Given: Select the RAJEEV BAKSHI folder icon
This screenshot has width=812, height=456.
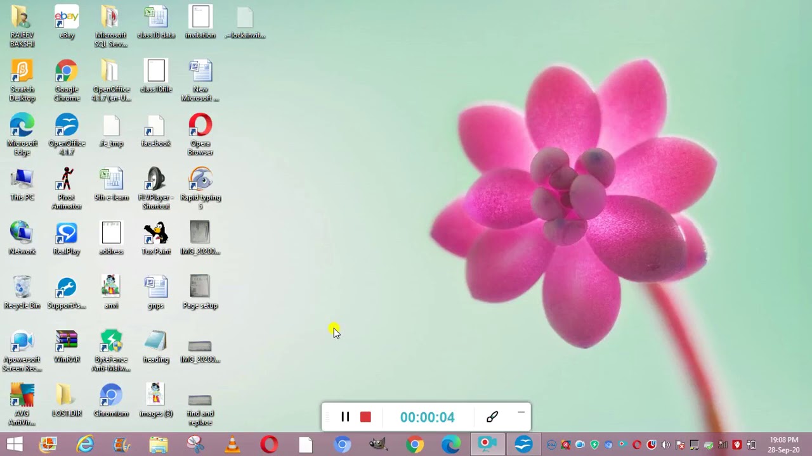Looking at the screenshot, I should pyautogui.click(x=22, y=27).
